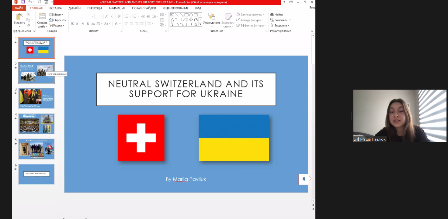This screenshot has width=448, height=219.
Task: Click the vertical scrollbar down arrow of slide view
Action: [313, 201]
